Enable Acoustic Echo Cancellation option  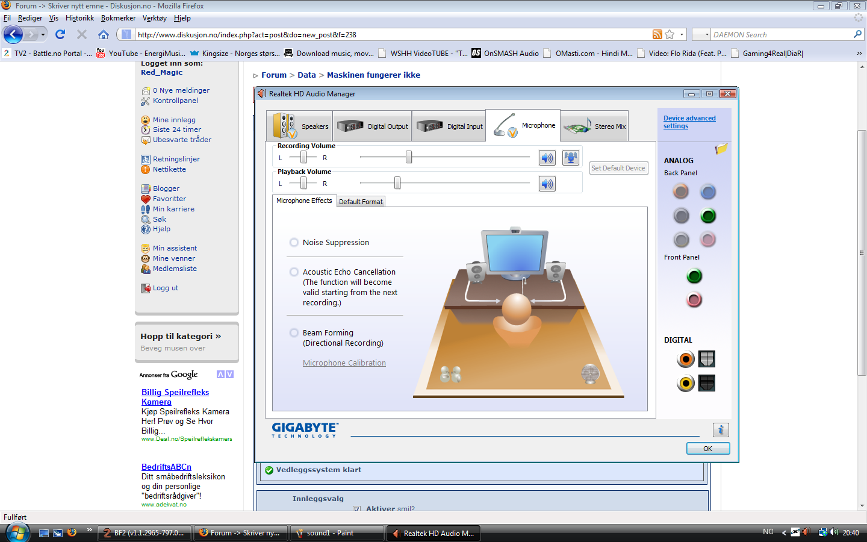click(294, 272)
